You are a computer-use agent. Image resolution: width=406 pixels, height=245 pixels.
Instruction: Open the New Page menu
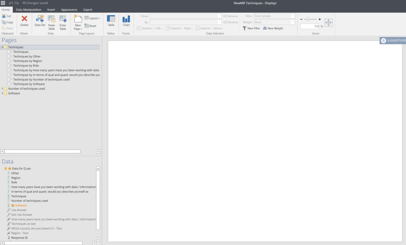78,23
